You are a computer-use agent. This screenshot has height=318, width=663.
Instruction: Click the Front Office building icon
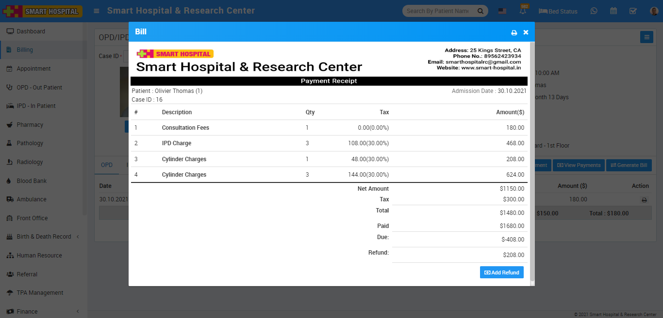[9, 218]
